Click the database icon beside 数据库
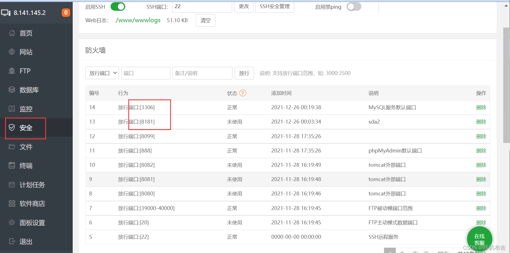 (x=12, y=90)
